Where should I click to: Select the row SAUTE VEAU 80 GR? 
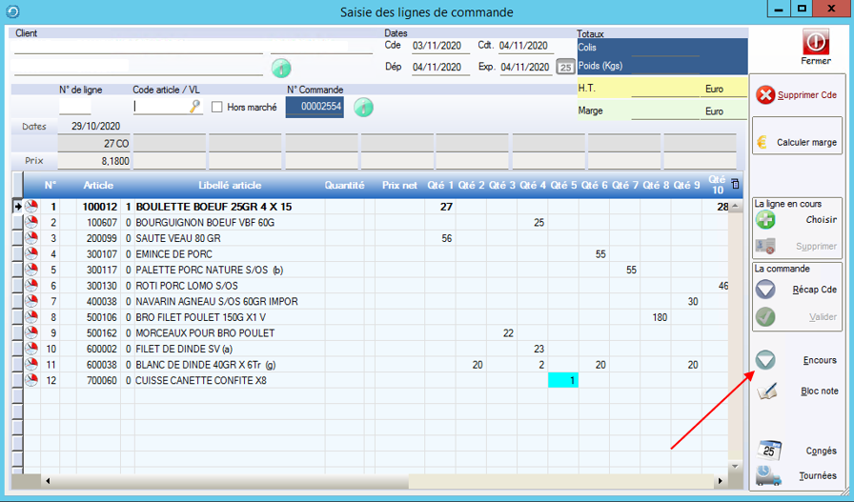click(177, 238)
